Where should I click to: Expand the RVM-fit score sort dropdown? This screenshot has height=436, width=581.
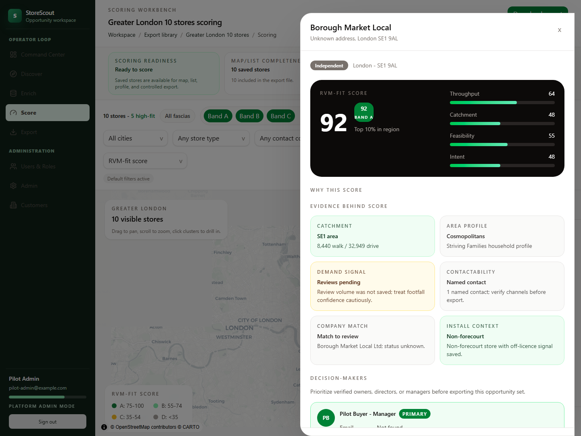click(x=145, y=161)
